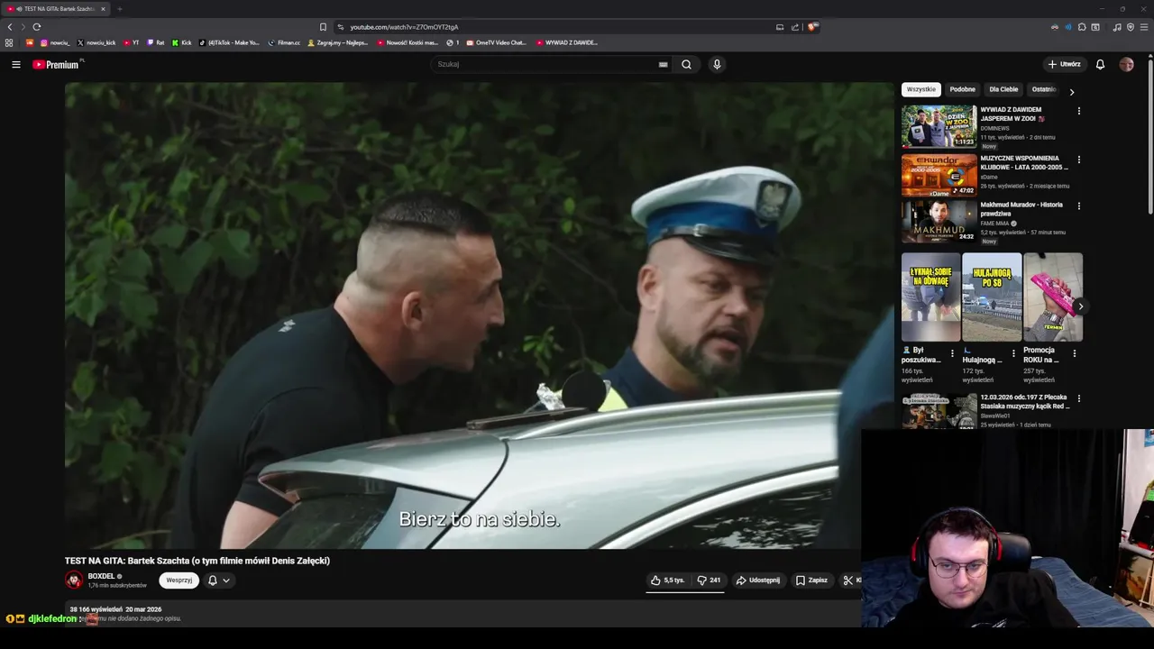Open options for the Hulajnogą short
The width and height of the screenshot is (1154, 649).
(x=1013, y=353)
